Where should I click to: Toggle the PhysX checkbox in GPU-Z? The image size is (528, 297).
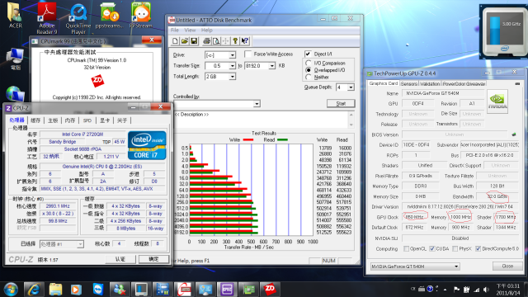pos(455,248)
